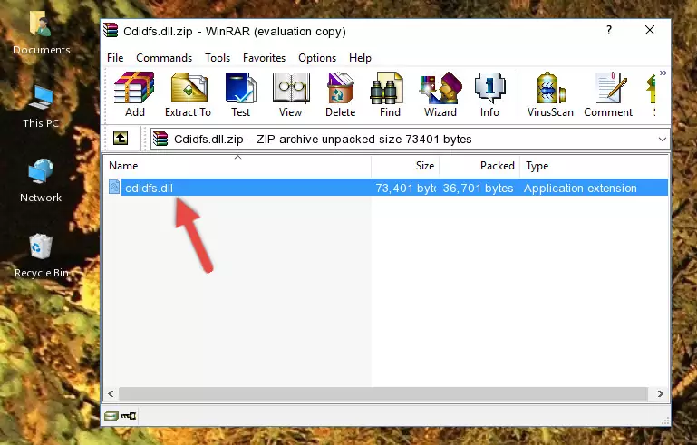This screenshot has height=445, width=697.
Task: Open the address bar dropdown arrow
Action: click(663, 140)
